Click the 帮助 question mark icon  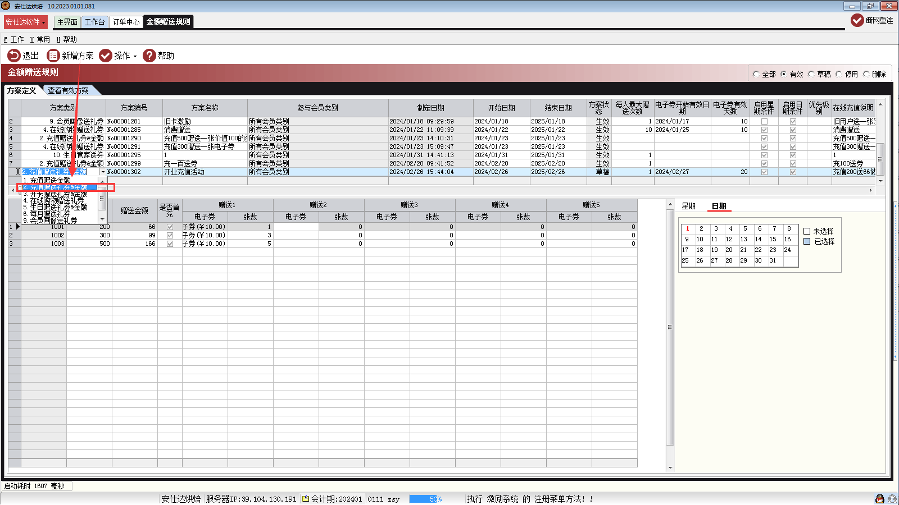tap(149, 56)
